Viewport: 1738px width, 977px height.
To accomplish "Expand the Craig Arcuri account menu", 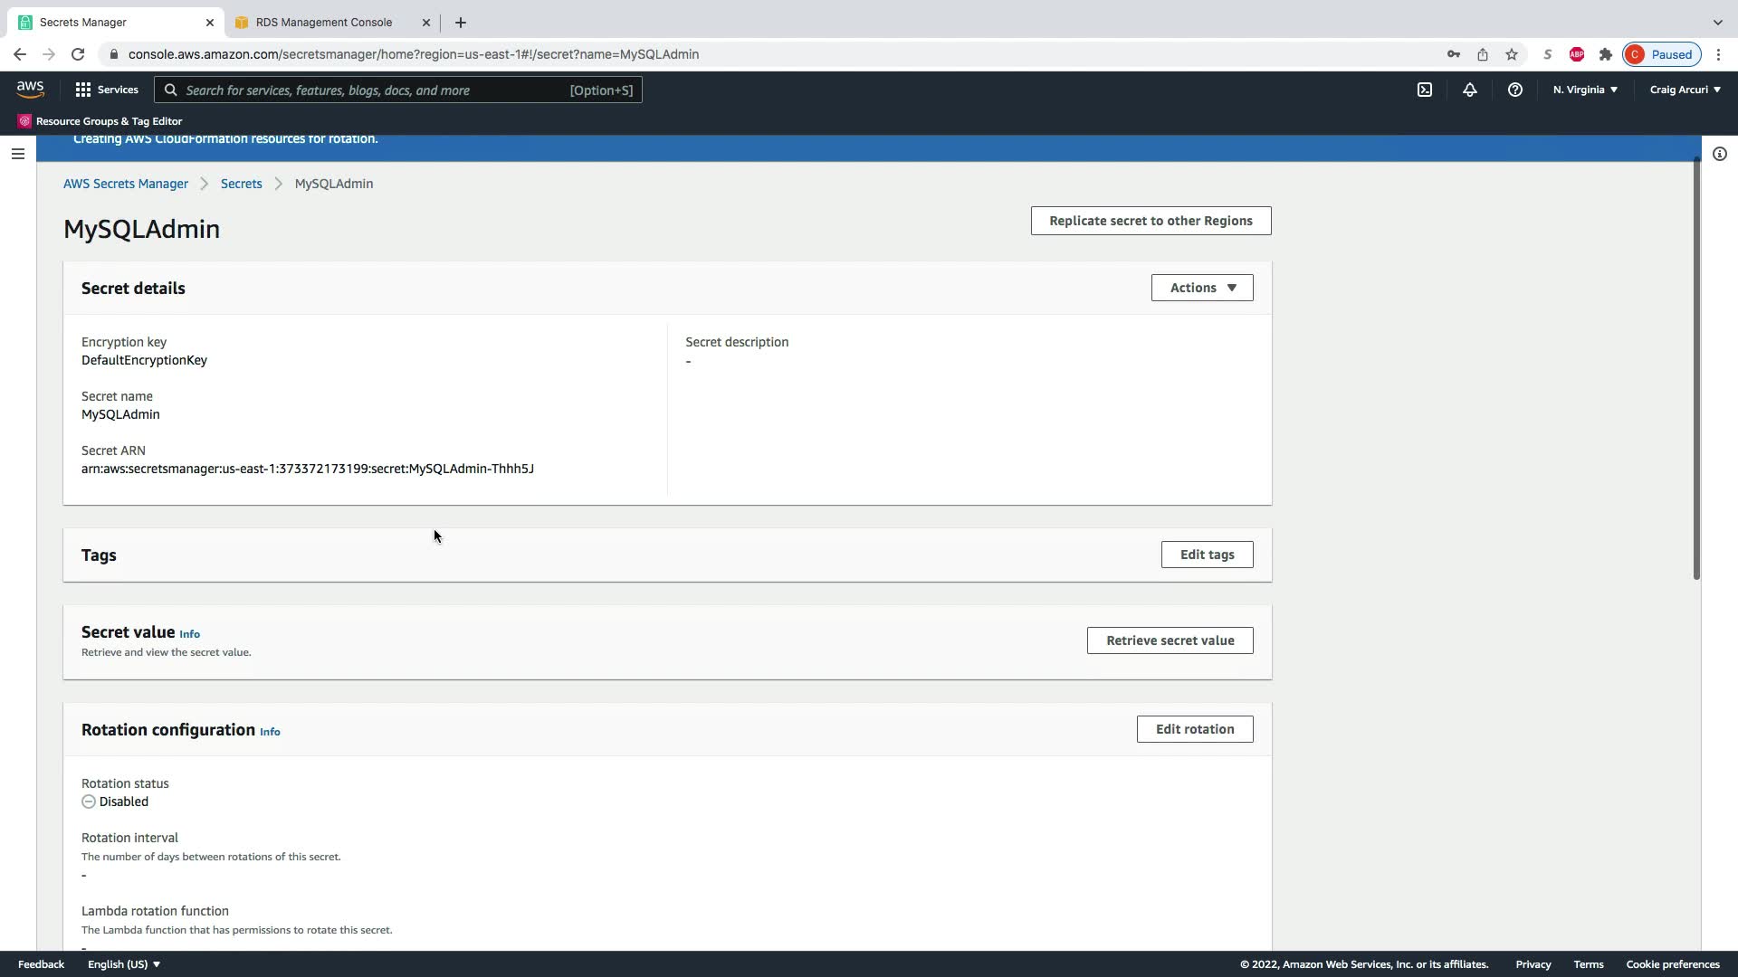I will (x=1685, y=90).
